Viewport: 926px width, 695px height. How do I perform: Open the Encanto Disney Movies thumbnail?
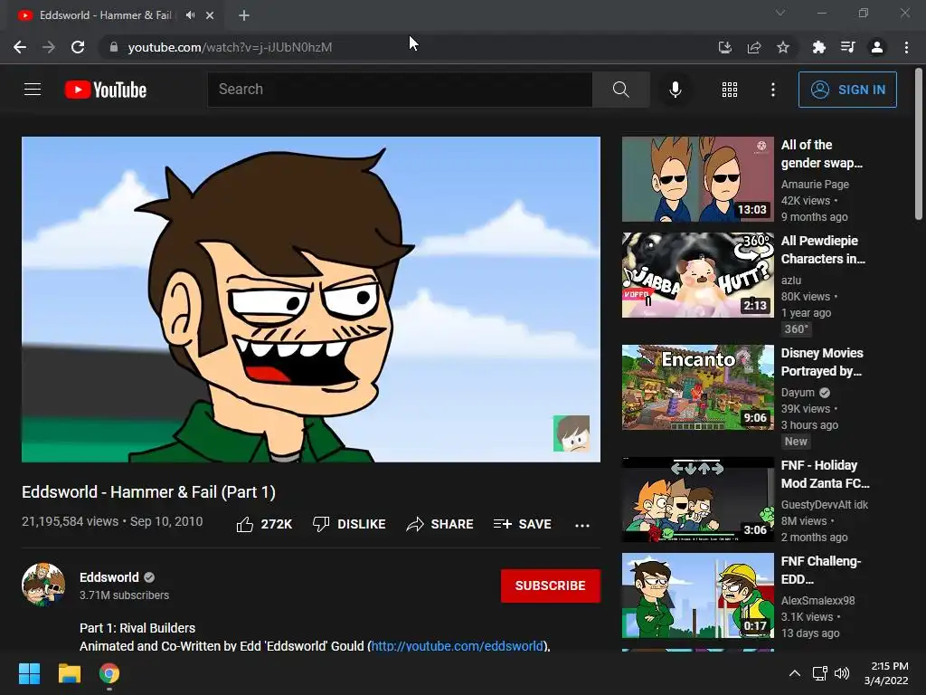point(698,387)
